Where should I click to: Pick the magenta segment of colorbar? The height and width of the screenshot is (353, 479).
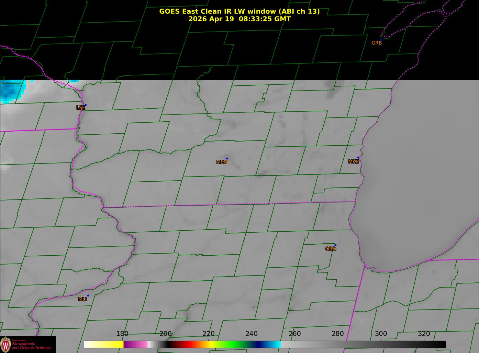135,344
